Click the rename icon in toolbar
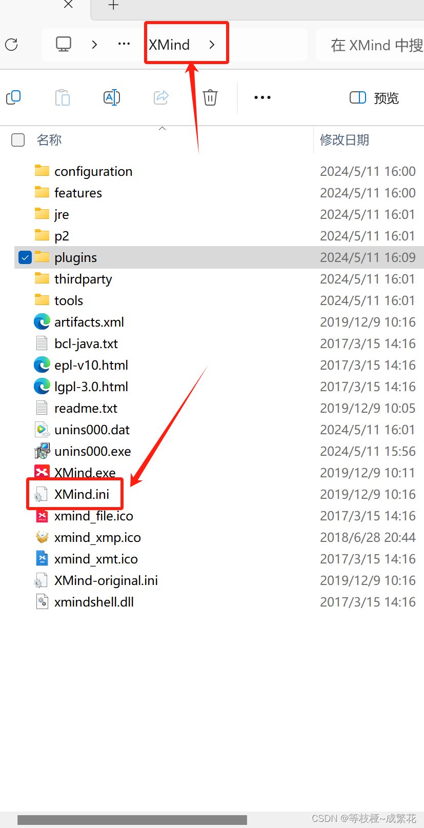This screenshot has height=828, width=424. 112,97
